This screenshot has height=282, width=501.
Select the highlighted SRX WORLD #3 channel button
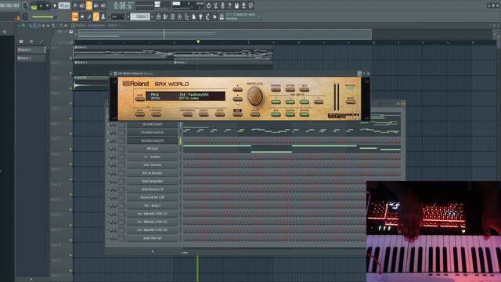click(152, 140)
